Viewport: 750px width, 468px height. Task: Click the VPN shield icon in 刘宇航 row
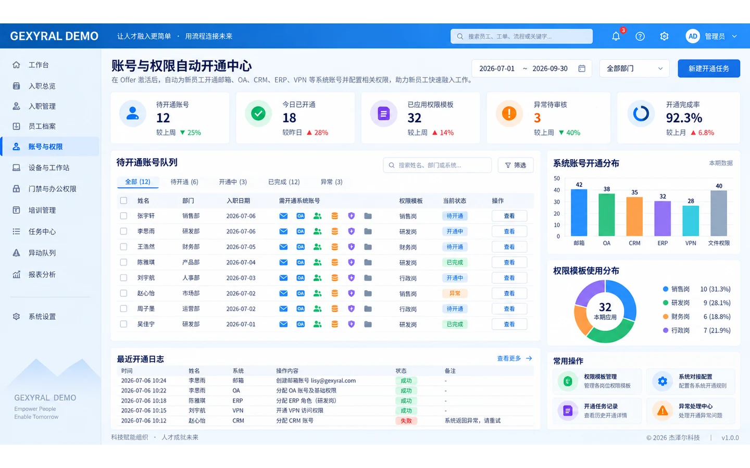coord(352,278)
